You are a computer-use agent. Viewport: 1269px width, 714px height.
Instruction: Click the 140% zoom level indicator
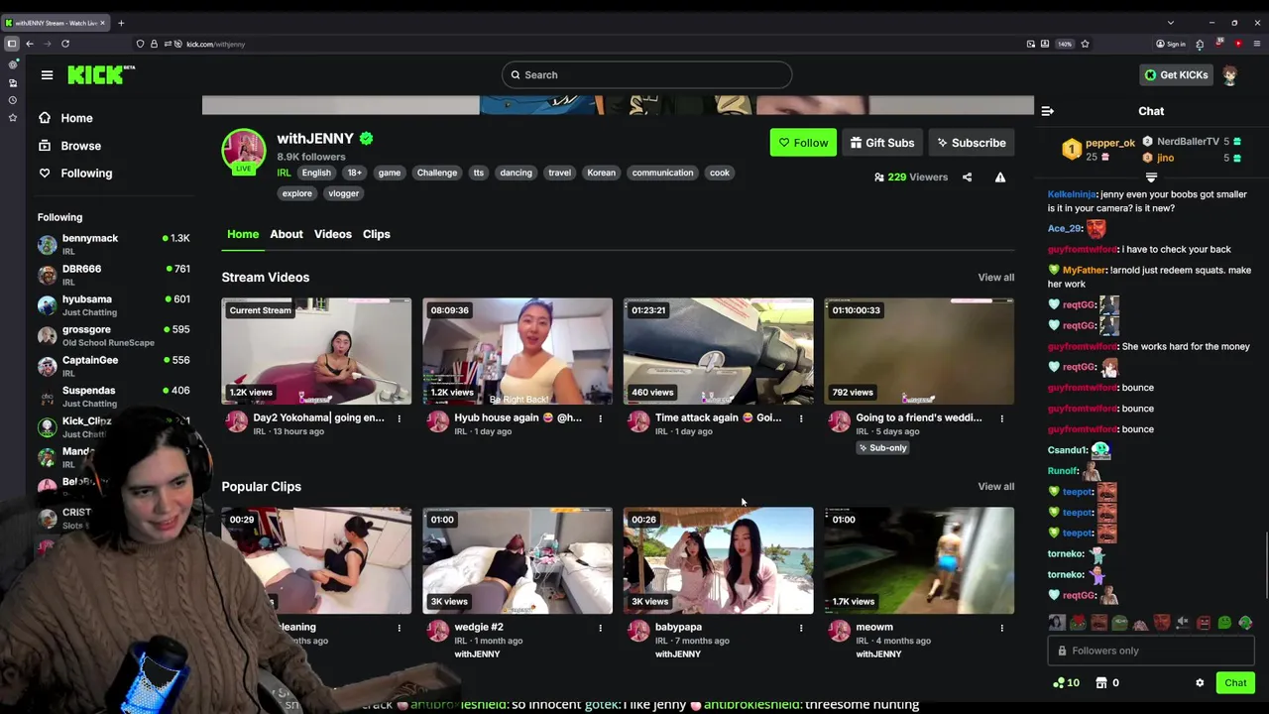point(1064,44)
